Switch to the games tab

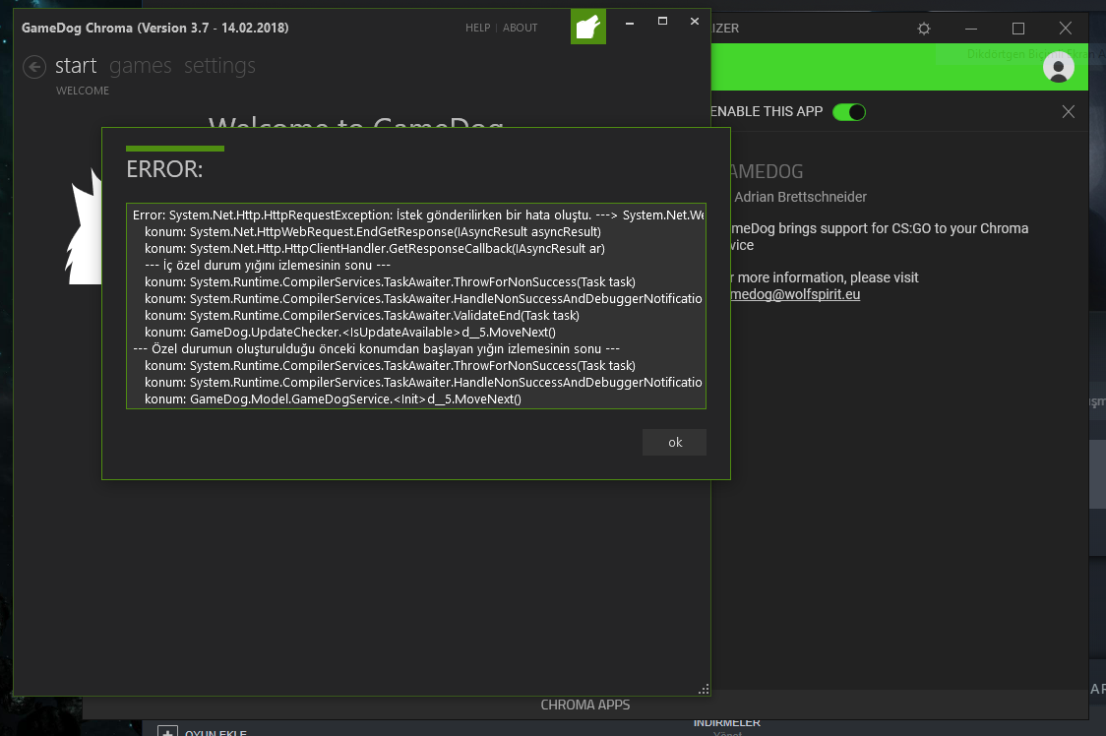pos(141,66)
